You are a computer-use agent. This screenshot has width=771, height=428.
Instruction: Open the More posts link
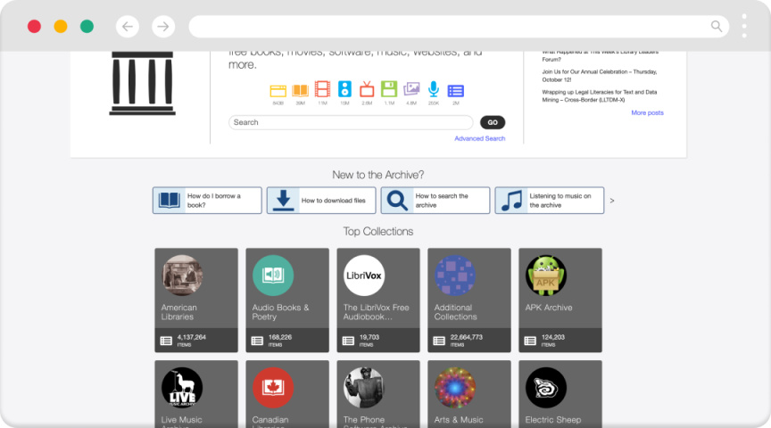(648, 112)
